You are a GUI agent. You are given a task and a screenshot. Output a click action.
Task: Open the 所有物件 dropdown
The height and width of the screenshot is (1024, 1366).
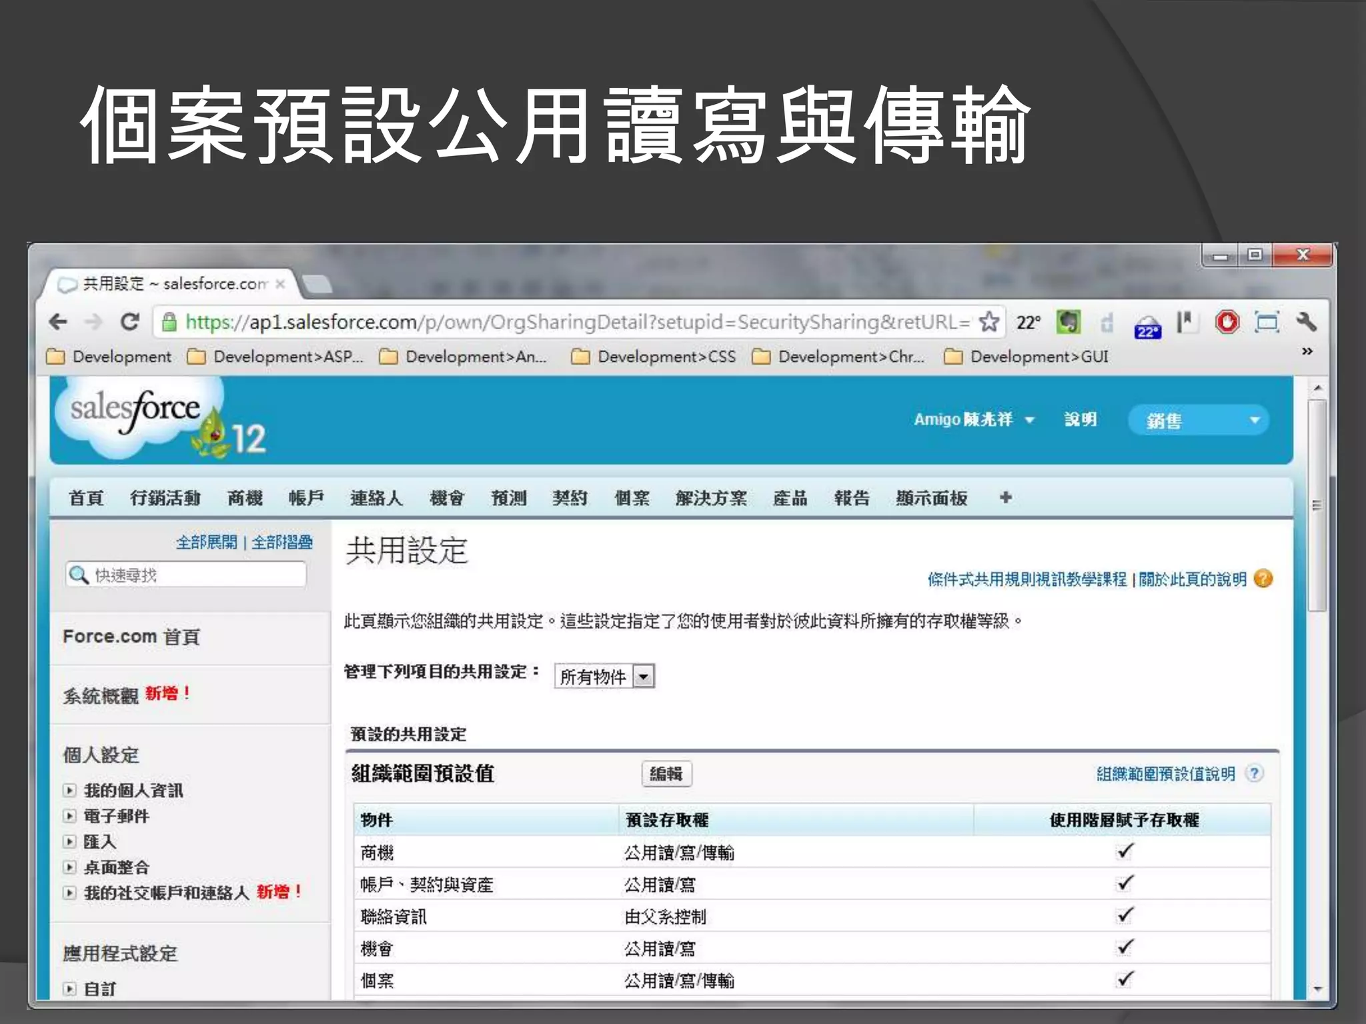[x=604, y=677]
